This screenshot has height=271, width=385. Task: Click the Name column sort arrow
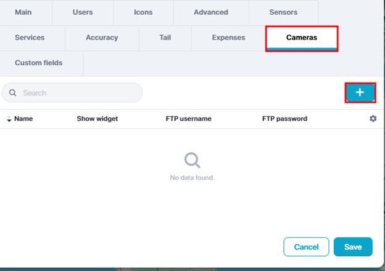point(9,119)
